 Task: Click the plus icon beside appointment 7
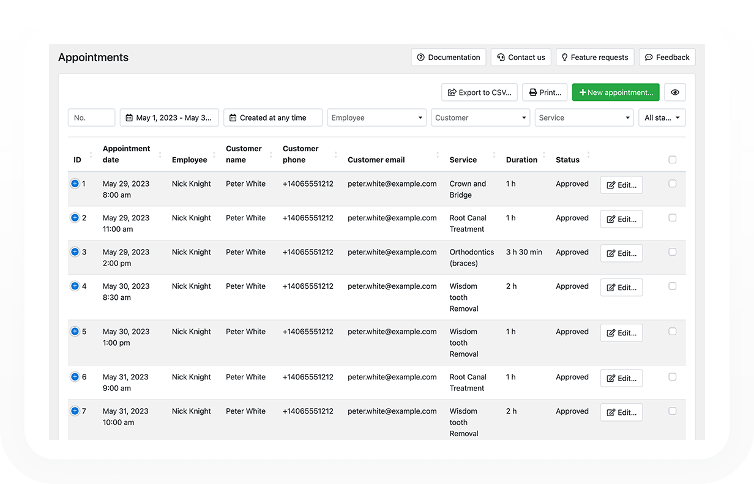click(75, 411)
